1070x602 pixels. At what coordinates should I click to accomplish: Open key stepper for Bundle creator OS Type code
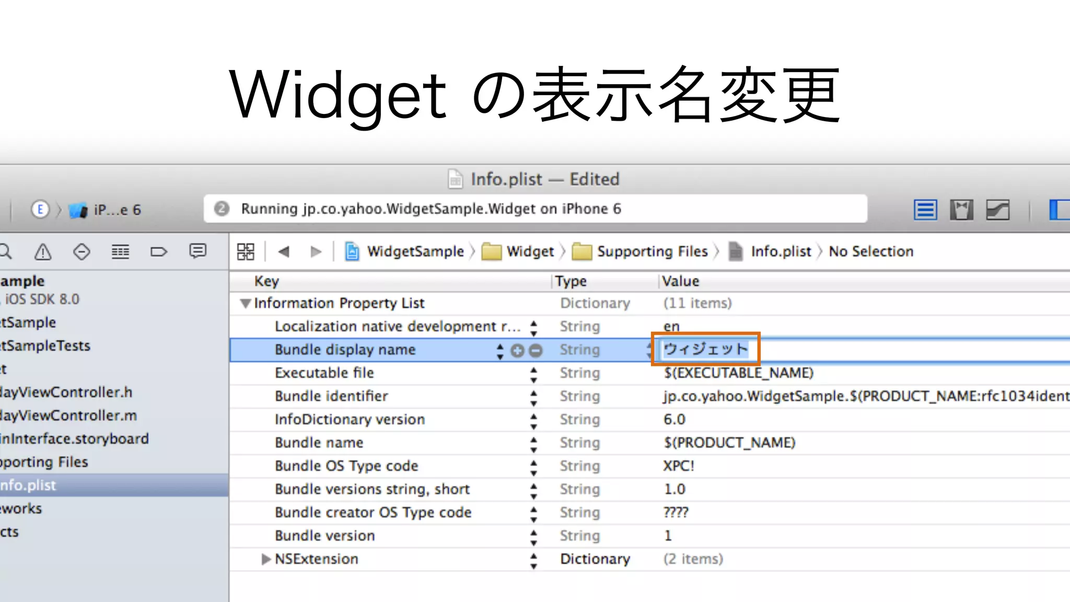tap(533, 514)
